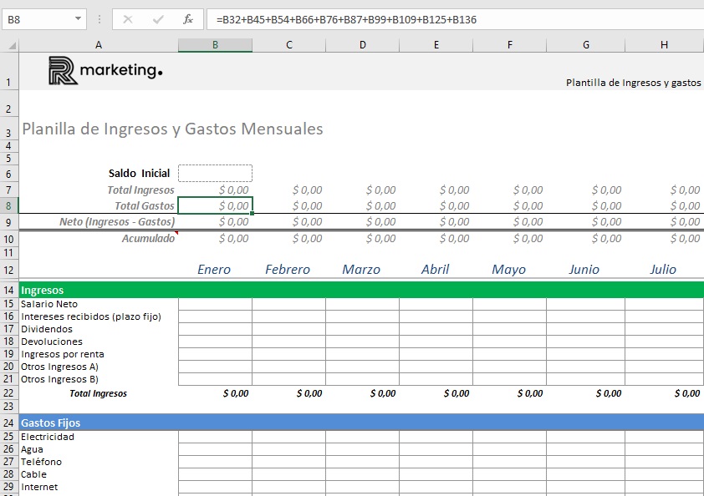Click inside the formula bar text
Viewport: 704px width, 496px height.
pyautogui.click(x=345, y=20)
